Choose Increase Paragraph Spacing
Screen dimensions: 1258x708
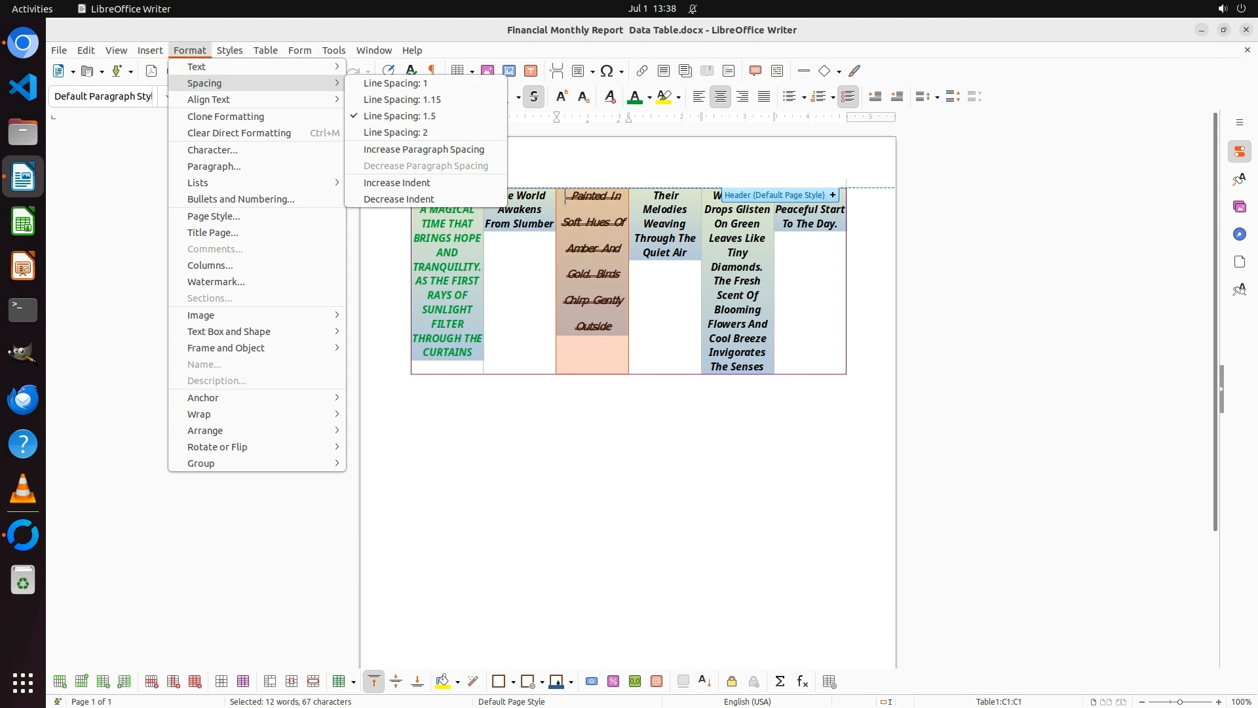[423, 149]
